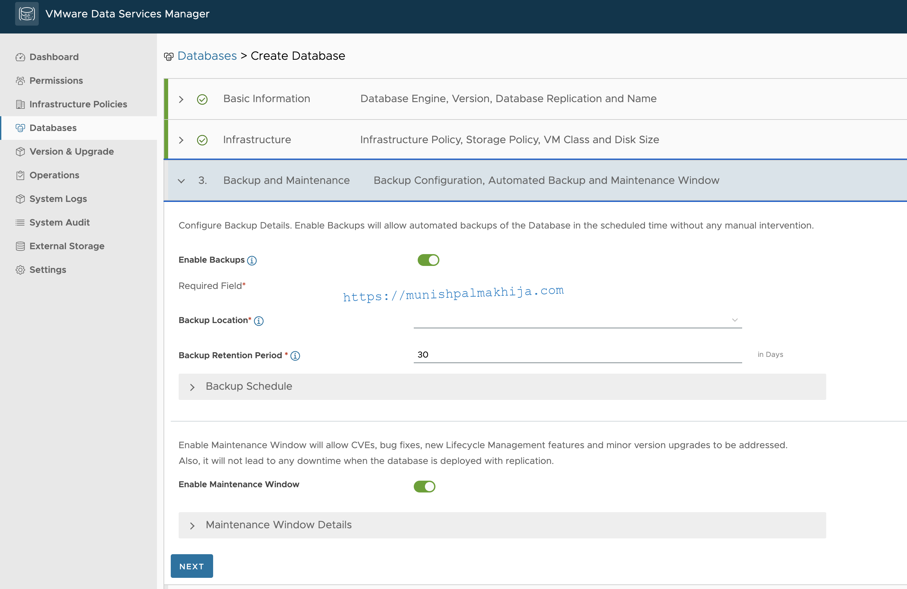Click the Backup and Maintenance step title
This screenshot has width=907, height=589.
(x=287, y=180)
